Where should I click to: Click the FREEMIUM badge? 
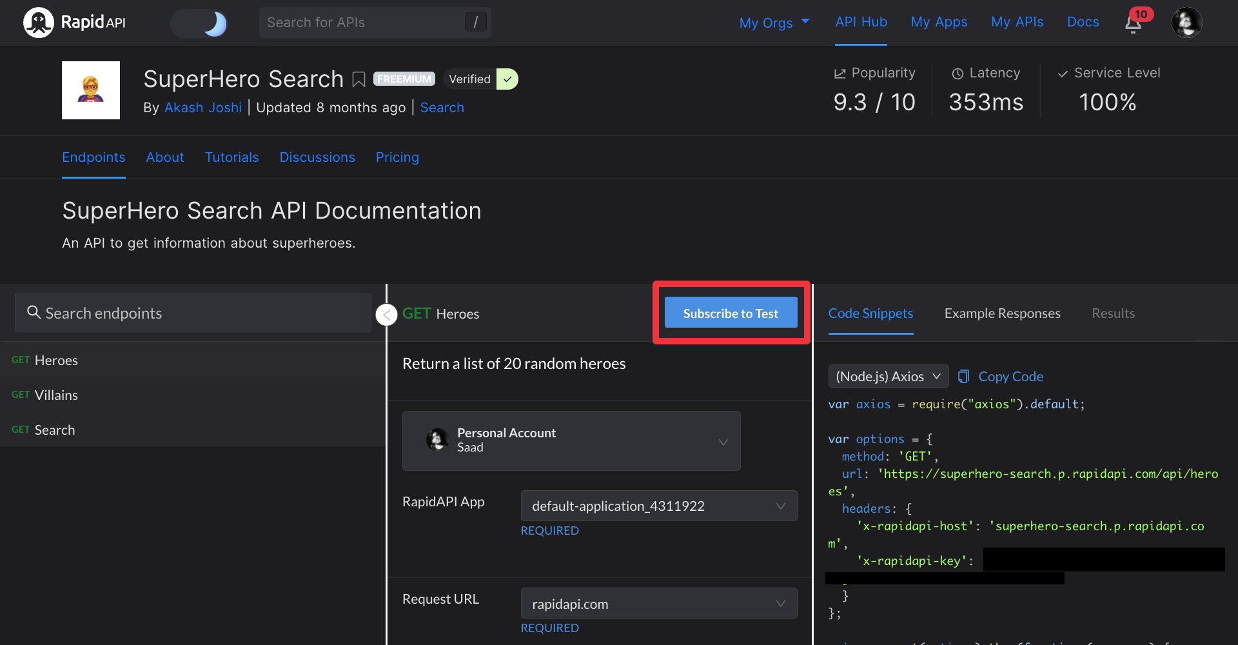(404, 79)
